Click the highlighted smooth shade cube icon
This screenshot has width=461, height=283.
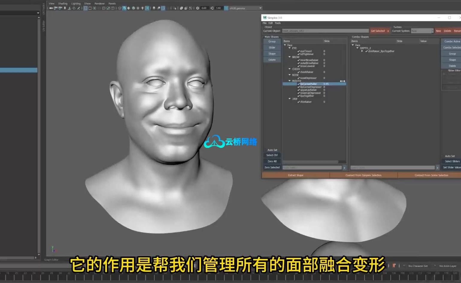pos(124,8)
